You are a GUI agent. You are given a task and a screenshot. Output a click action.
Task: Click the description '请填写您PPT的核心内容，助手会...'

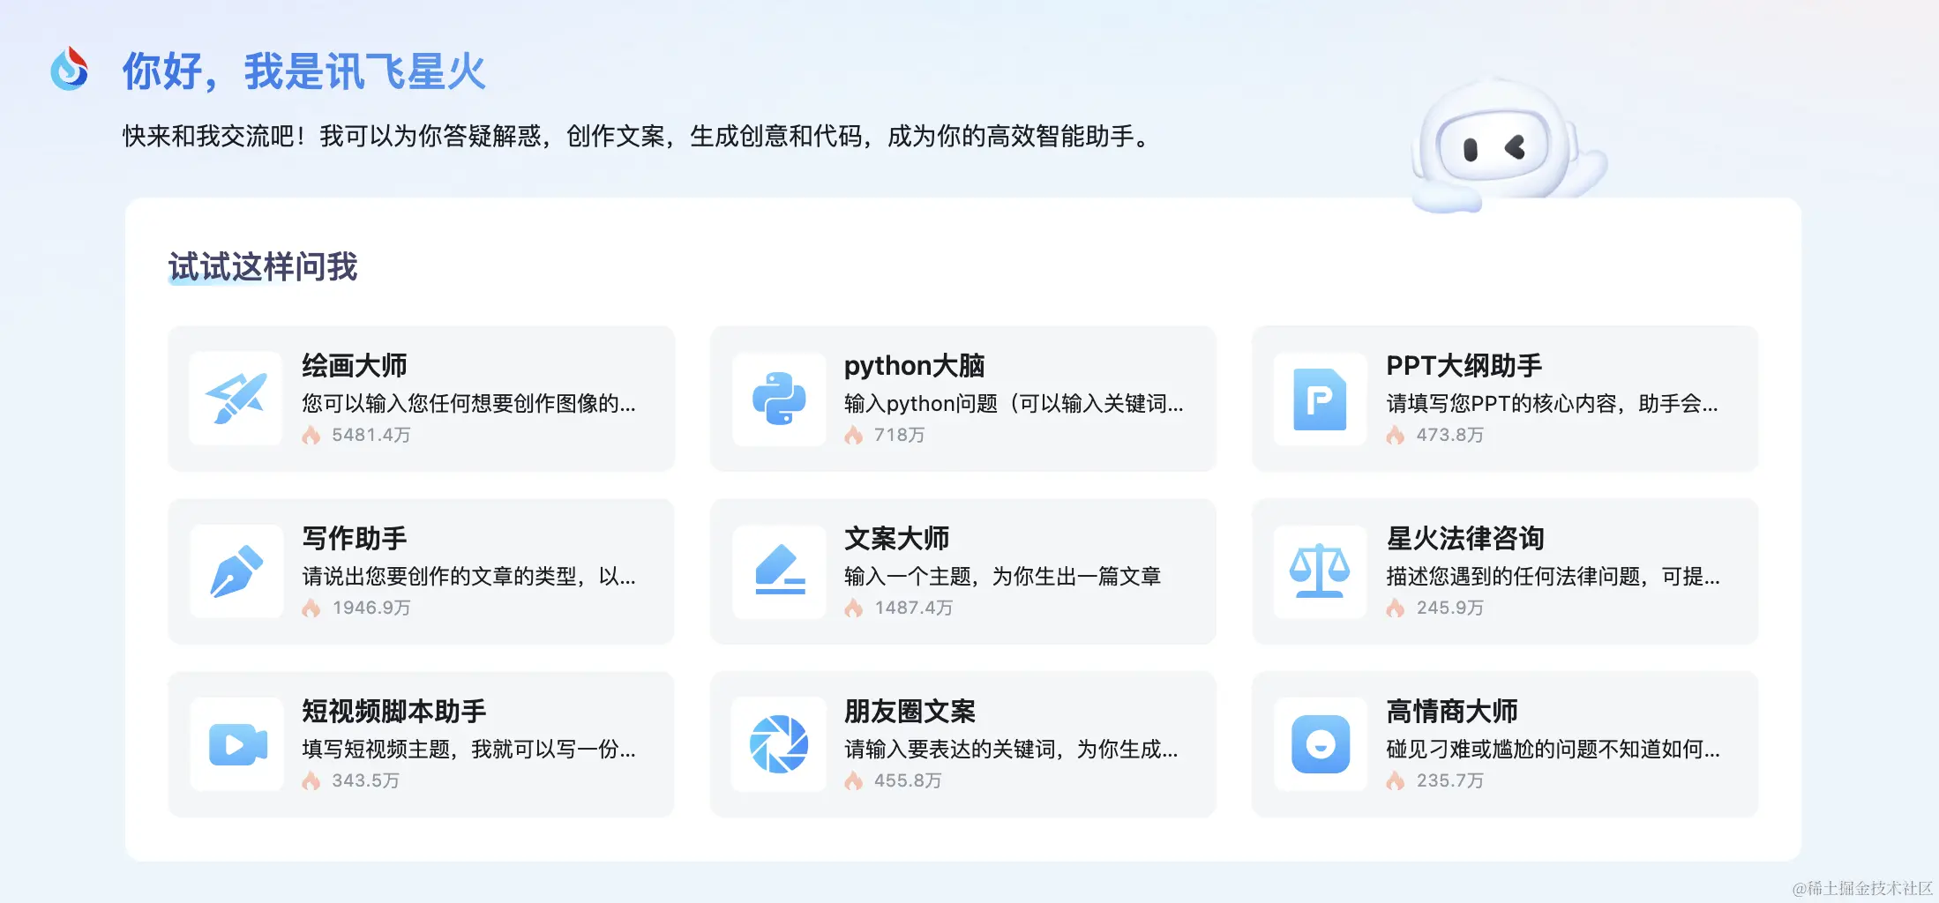1552,404
